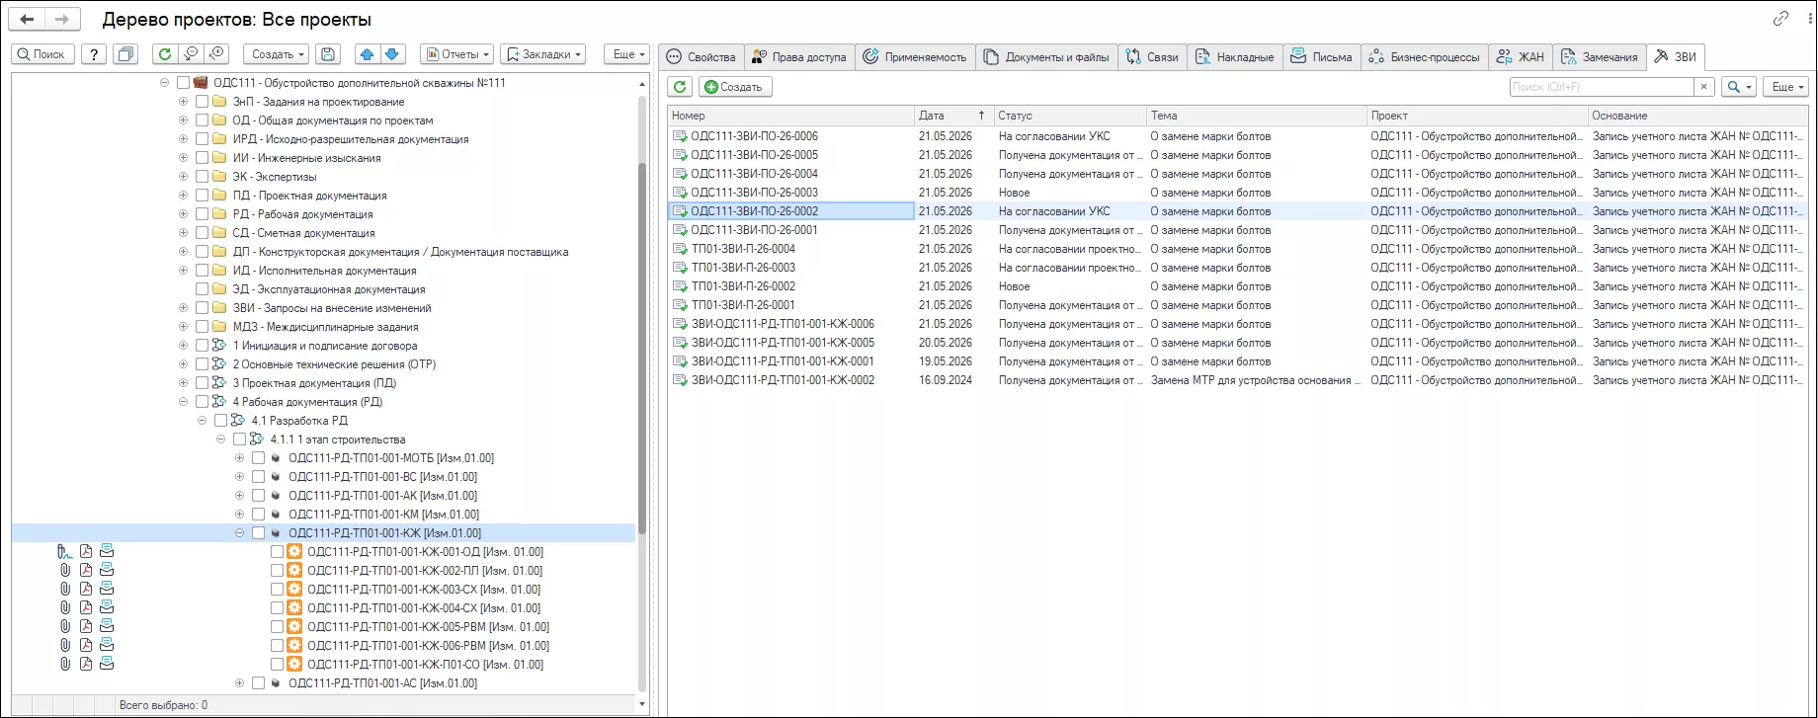Switch to the Замечания tab
Viewport: 1818px width, 718px height.
pyautogui.click(x=1599, y=57)
